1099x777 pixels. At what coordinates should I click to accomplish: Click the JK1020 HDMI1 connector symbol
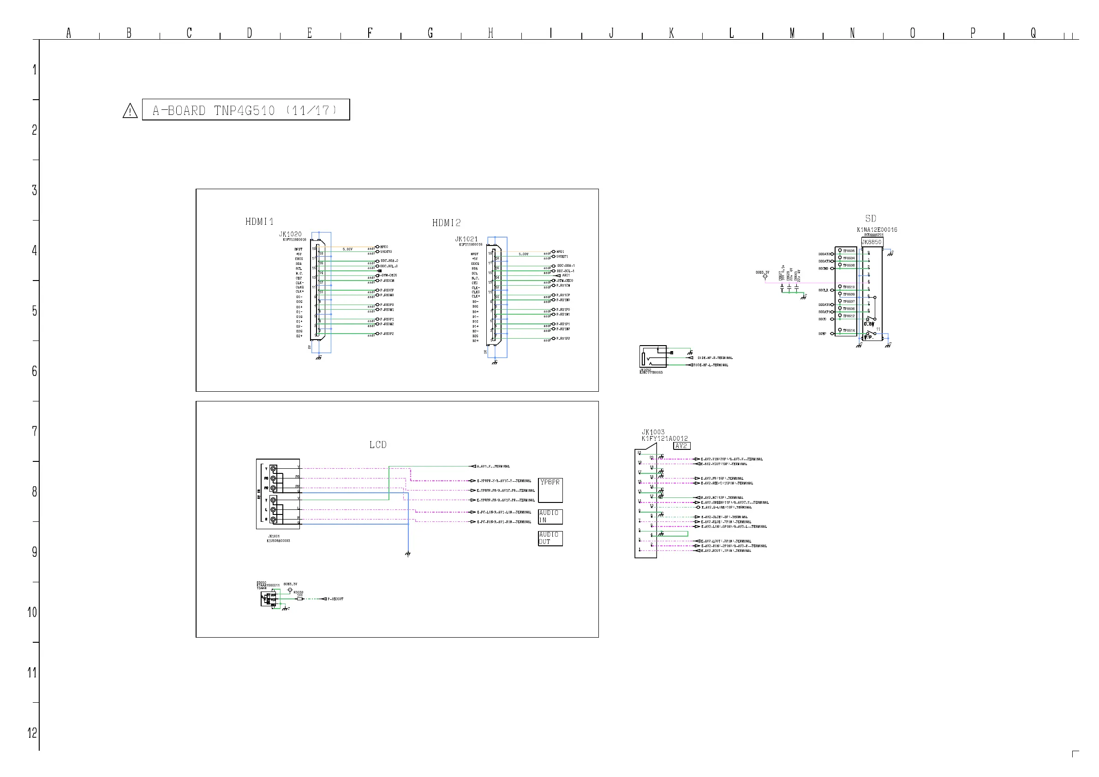(317, 290)
